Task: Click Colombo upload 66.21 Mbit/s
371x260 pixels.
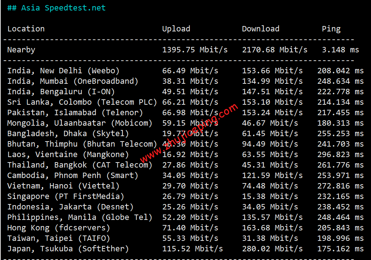Action: click(190, 102)
